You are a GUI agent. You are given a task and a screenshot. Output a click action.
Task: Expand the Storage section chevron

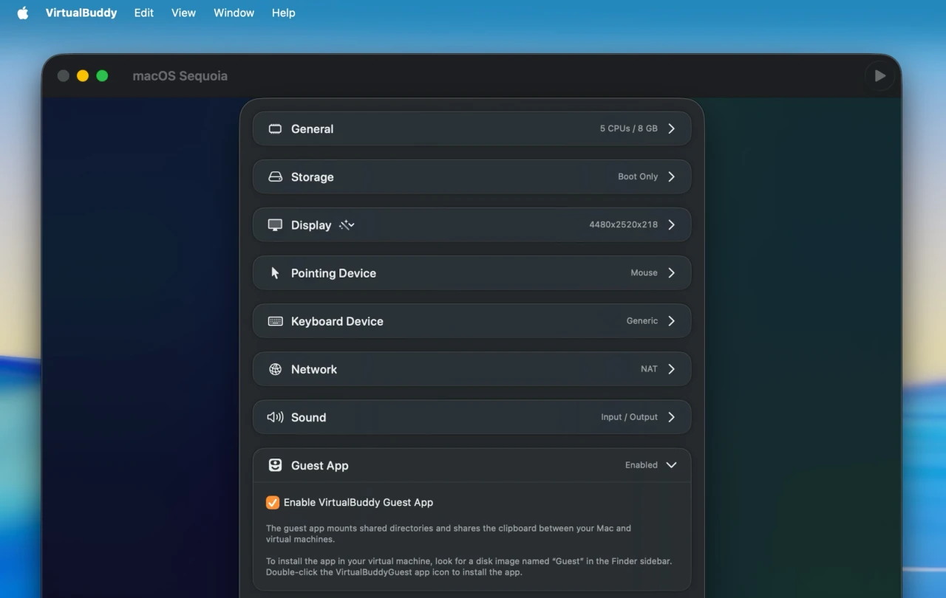coord(671,176)
